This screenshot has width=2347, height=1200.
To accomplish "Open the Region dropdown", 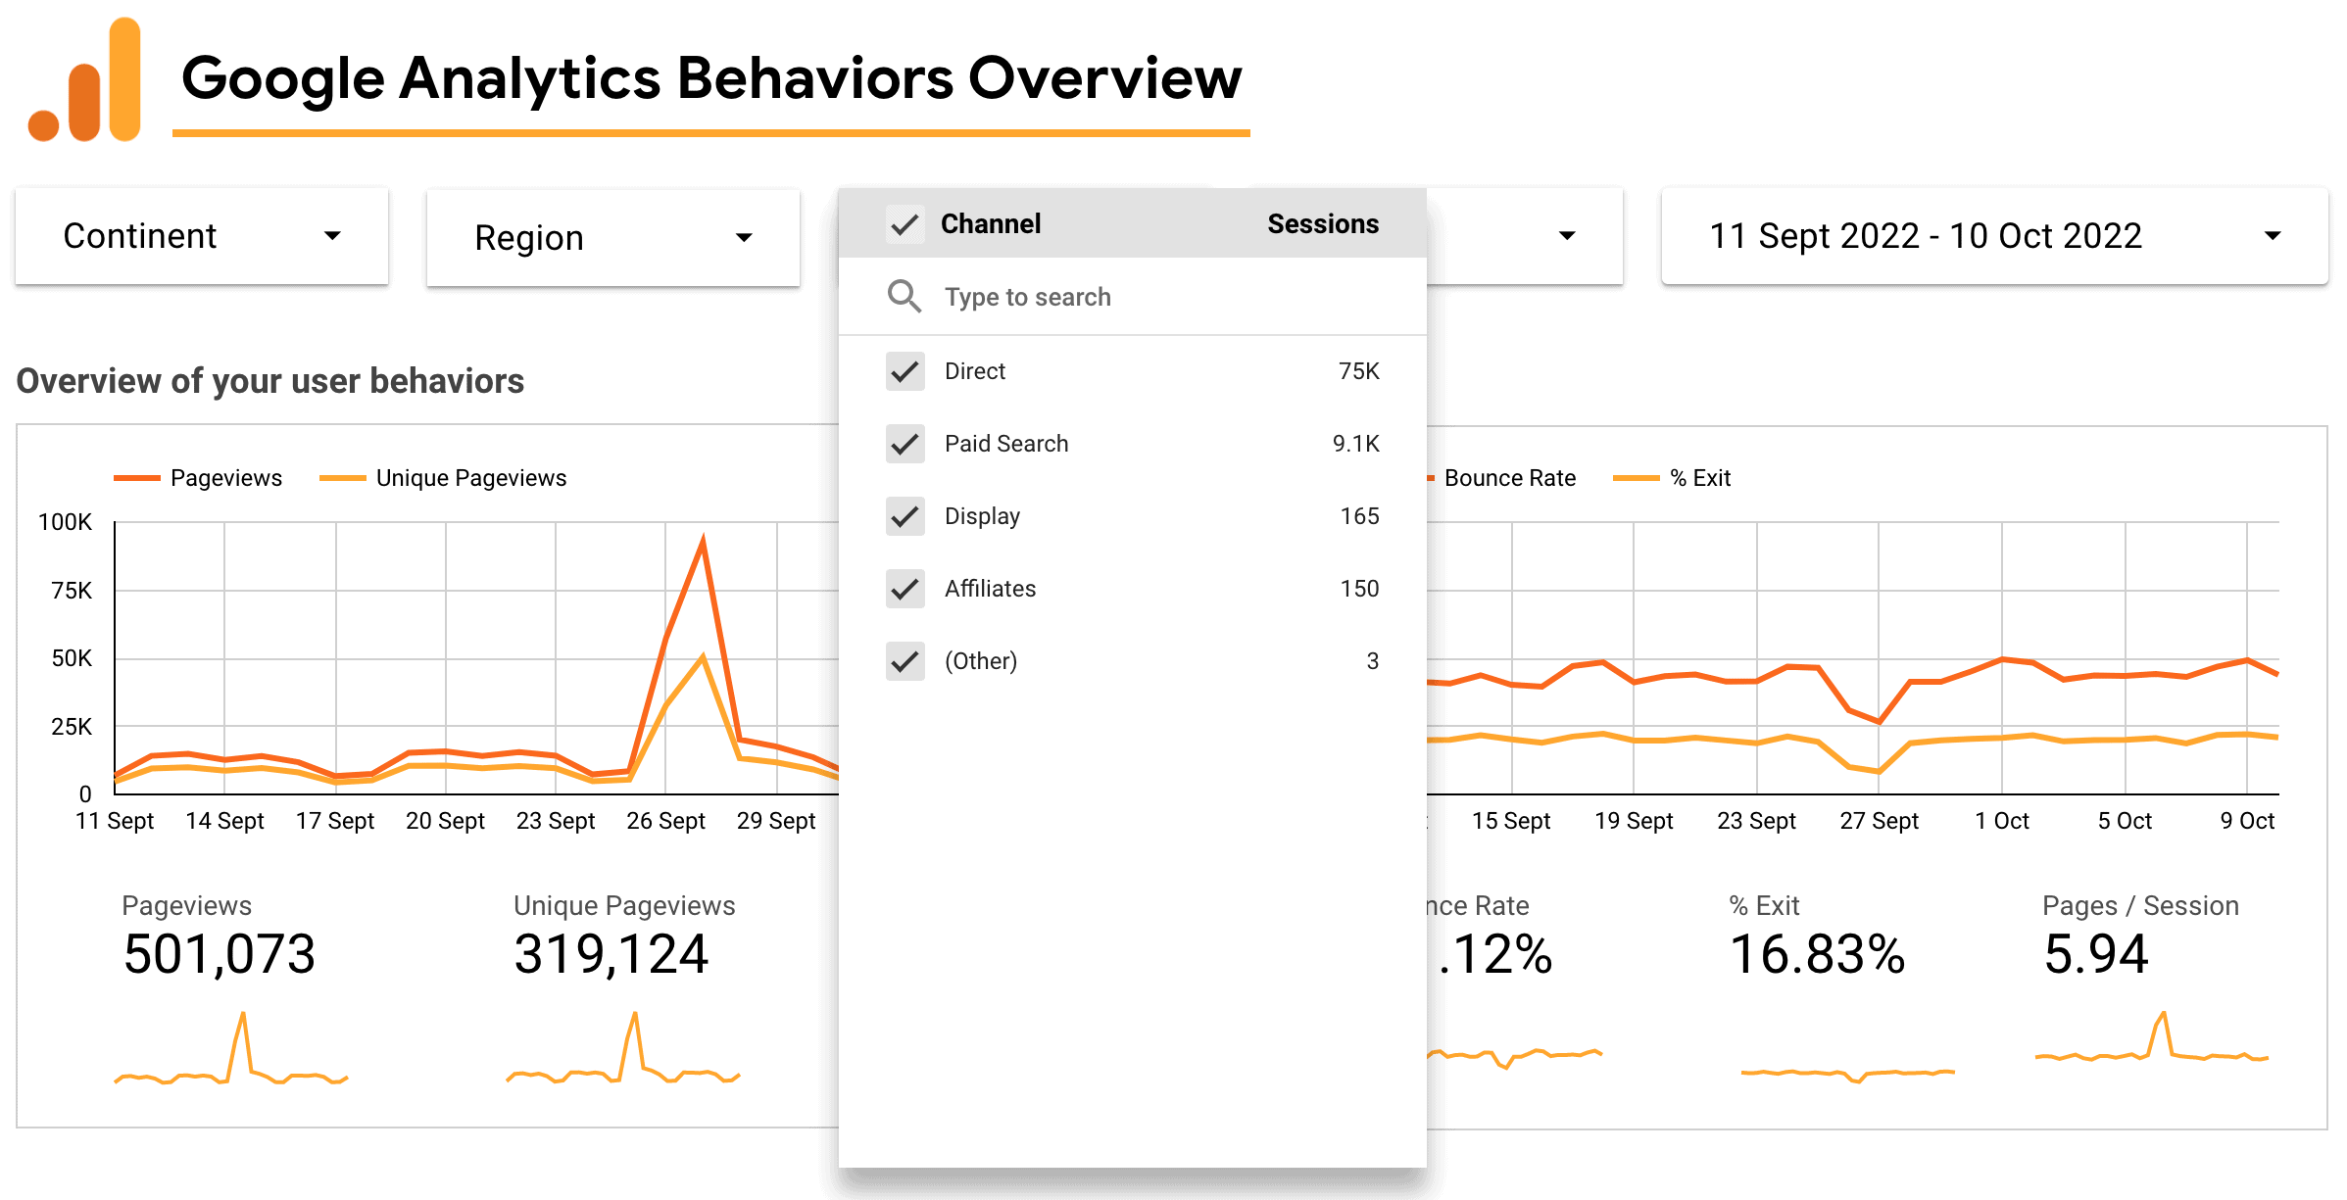I will (x=613, y=238).
